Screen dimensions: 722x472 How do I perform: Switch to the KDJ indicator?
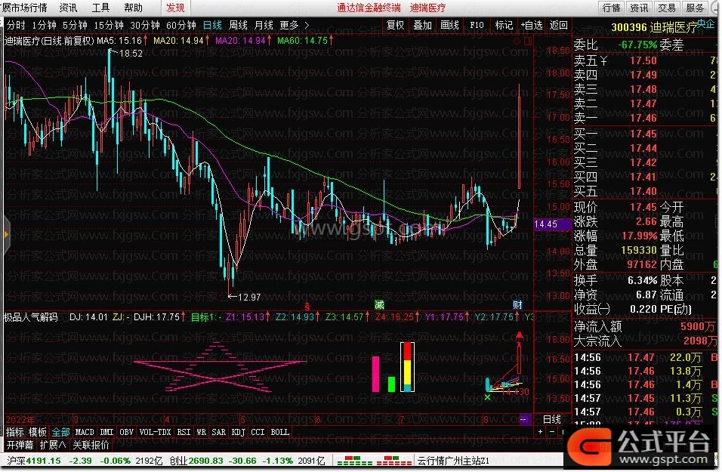(239, 432)
